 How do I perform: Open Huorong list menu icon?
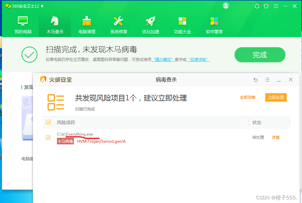click(x=267, y=80)
